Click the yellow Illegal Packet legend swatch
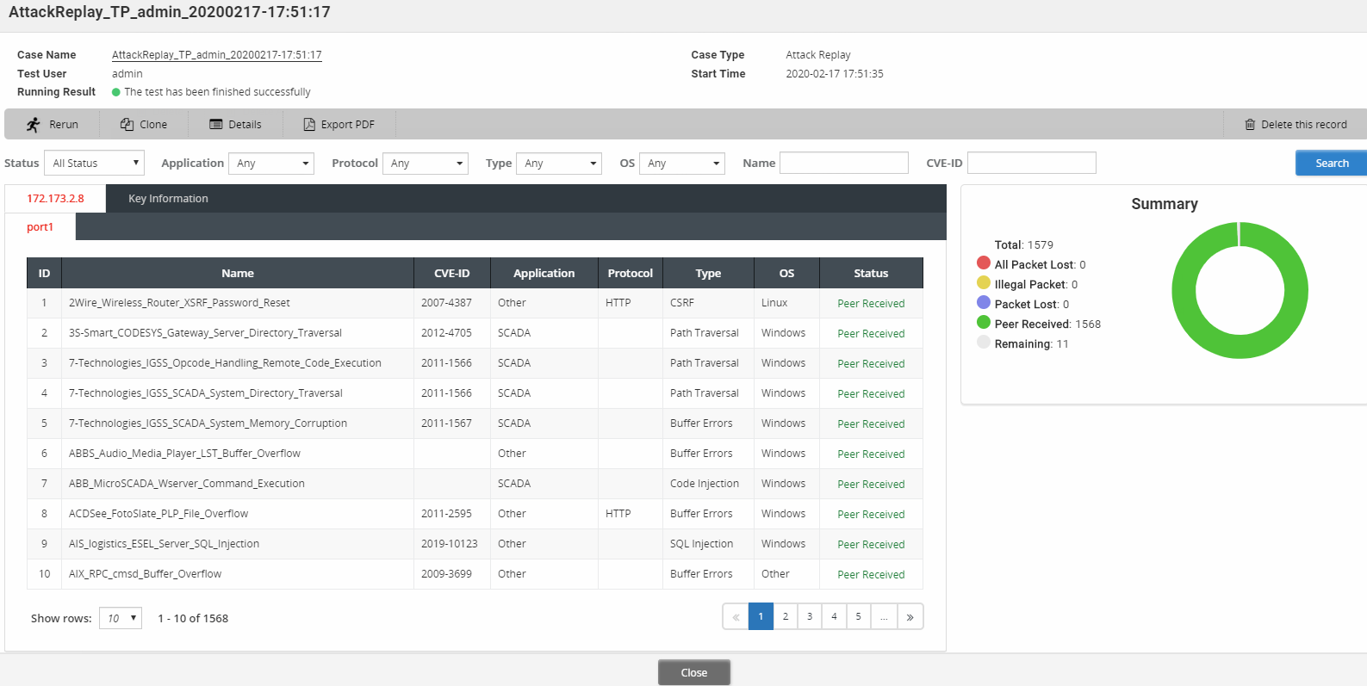 click(984, 283)
